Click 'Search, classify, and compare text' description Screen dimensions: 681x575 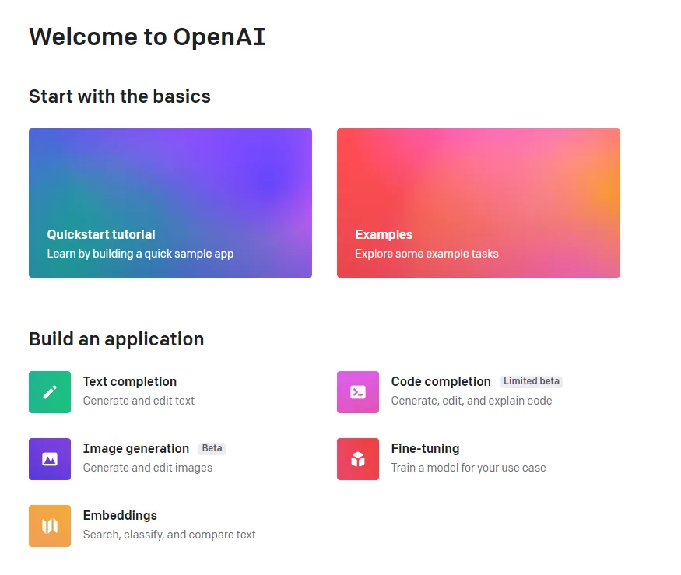tap(170, 535)
